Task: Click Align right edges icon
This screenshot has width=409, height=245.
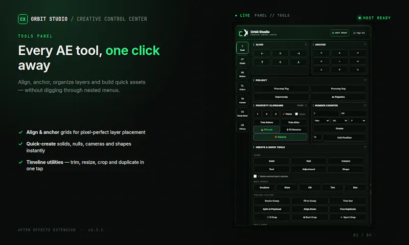Action: 299,54
